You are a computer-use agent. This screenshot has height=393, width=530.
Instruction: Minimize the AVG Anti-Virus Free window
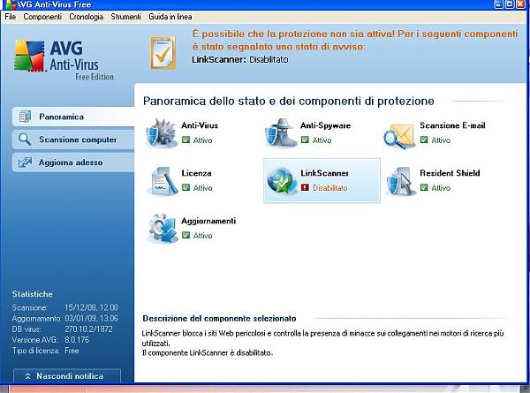click(x=498, y=4)
